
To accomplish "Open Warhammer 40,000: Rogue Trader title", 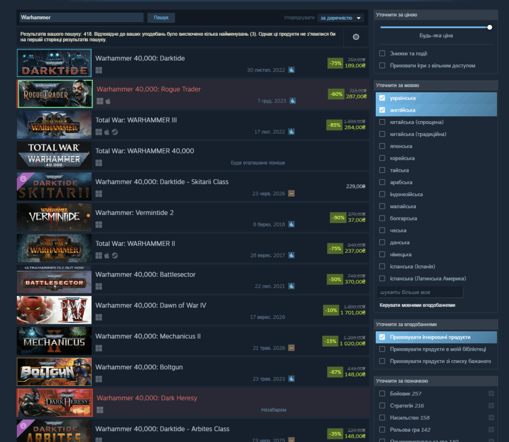I will (148, 89).
